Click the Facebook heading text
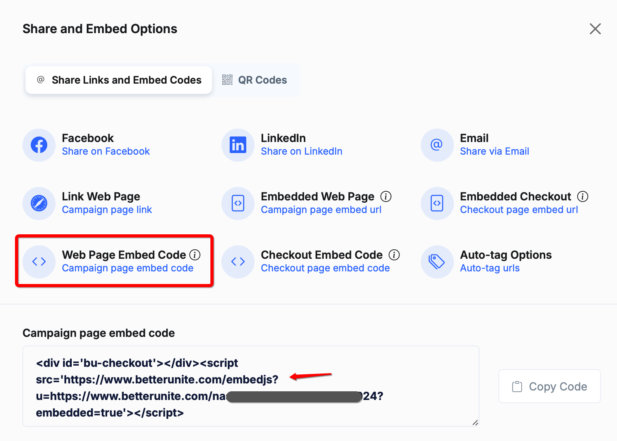 click(x=88, y=138)
